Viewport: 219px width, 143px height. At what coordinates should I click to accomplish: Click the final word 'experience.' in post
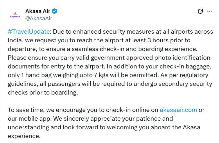24,136
